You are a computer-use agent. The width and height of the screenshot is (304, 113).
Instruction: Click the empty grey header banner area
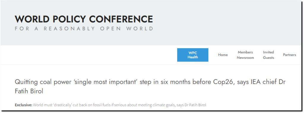(227, 23)
